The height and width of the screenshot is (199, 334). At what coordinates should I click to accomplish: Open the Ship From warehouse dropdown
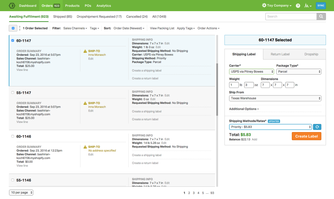275,98
